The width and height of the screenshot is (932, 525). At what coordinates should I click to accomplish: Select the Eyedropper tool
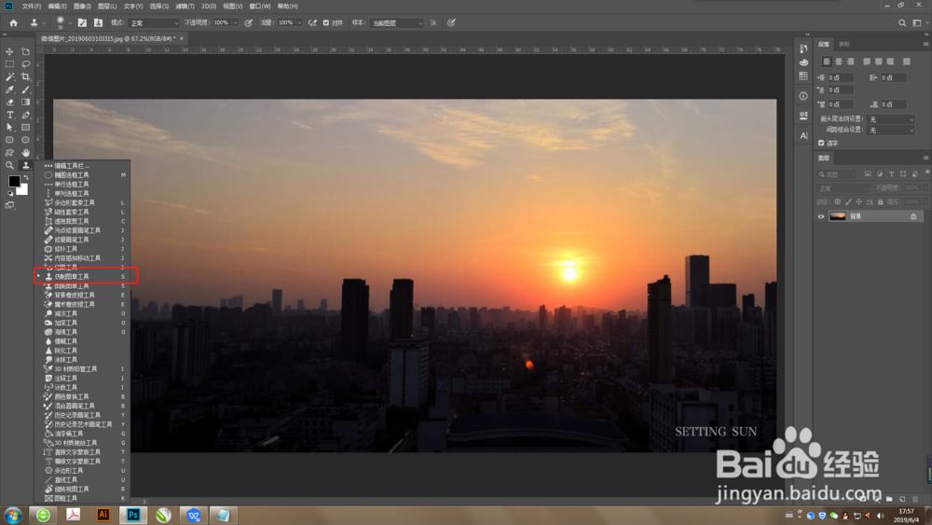tap(9, 90)
